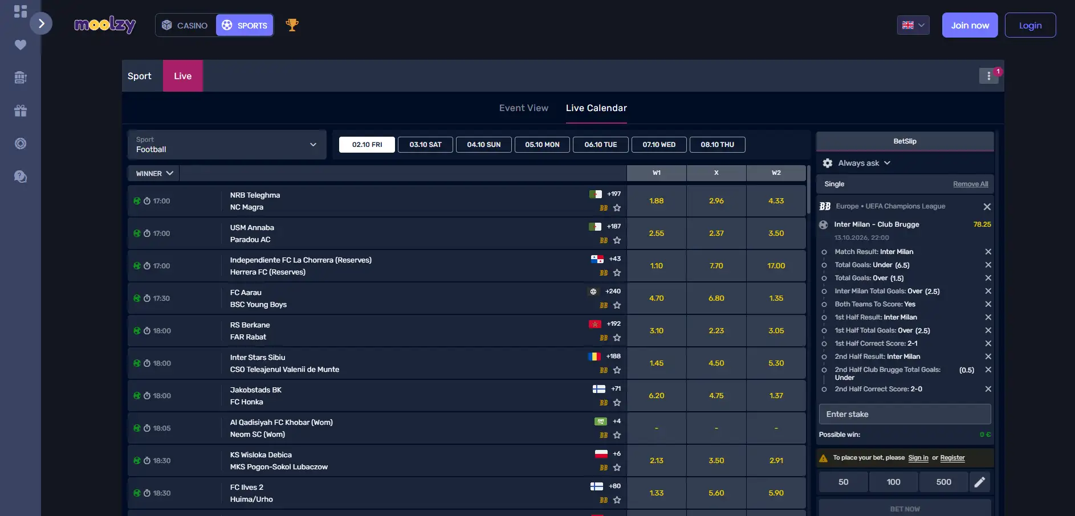Edit quick stake amounts with pencil icon
Image resolution: width=1075 pixels, height=516 pixels.
pos(980,482)
